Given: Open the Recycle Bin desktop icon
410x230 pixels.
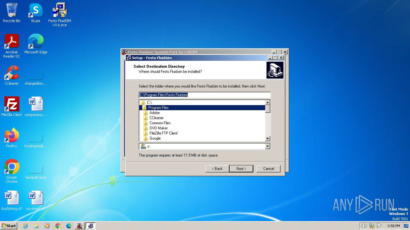Looking at the screenshot, I should 12,13.
